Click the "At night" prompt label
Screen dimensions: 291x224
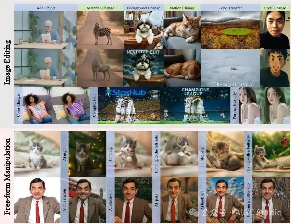coord(64,154)
